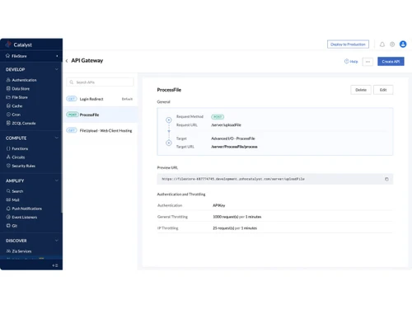The image size is (412, 309).
Task: Click the 25 request(s) per 1 minutes value
Action: tap(235, 228)
